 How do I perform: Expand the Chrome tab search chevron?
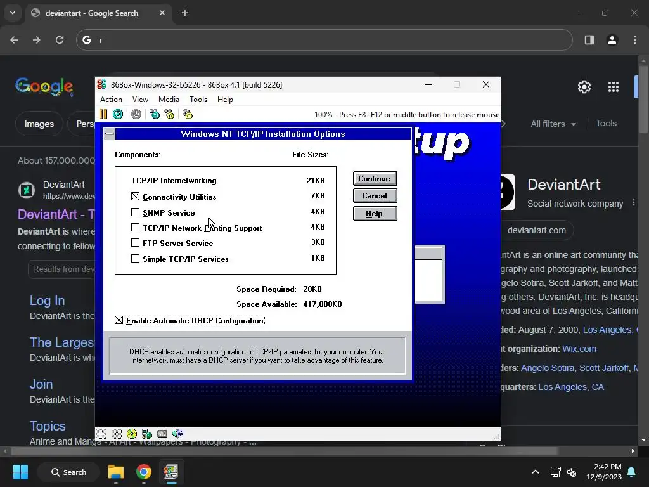pos(13,13)
